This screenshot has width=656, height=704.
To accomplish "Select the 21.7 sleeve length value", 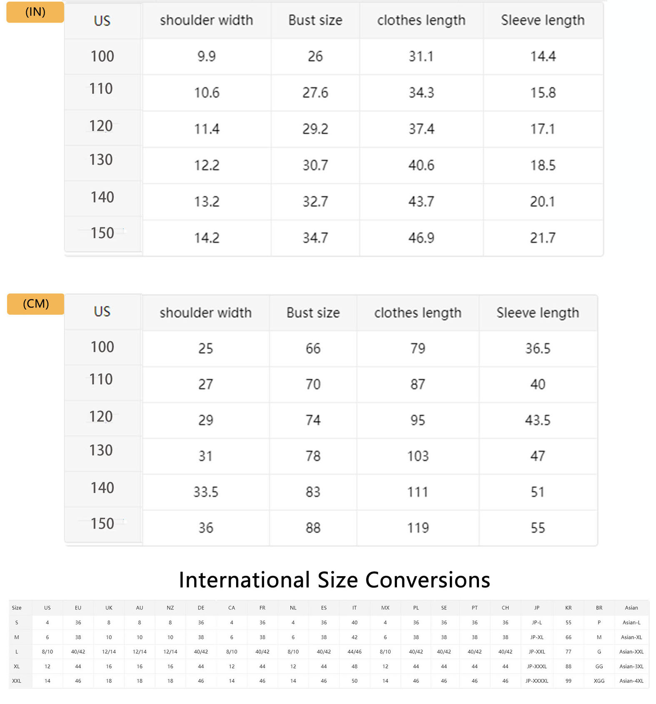I will (543, 238).
